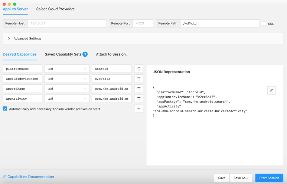
Task: Delete the appium:deviceName capability row
Action: pyautogui.click(x=139, y=79)
